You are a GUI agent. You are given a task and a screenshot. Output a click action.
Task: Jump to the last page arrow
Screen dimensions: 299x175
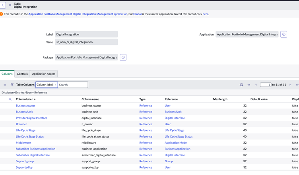click(x=297, y=85)
